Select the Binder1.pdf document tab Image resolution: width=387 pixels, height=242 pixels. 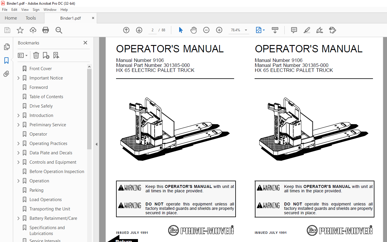click(70, 18)
